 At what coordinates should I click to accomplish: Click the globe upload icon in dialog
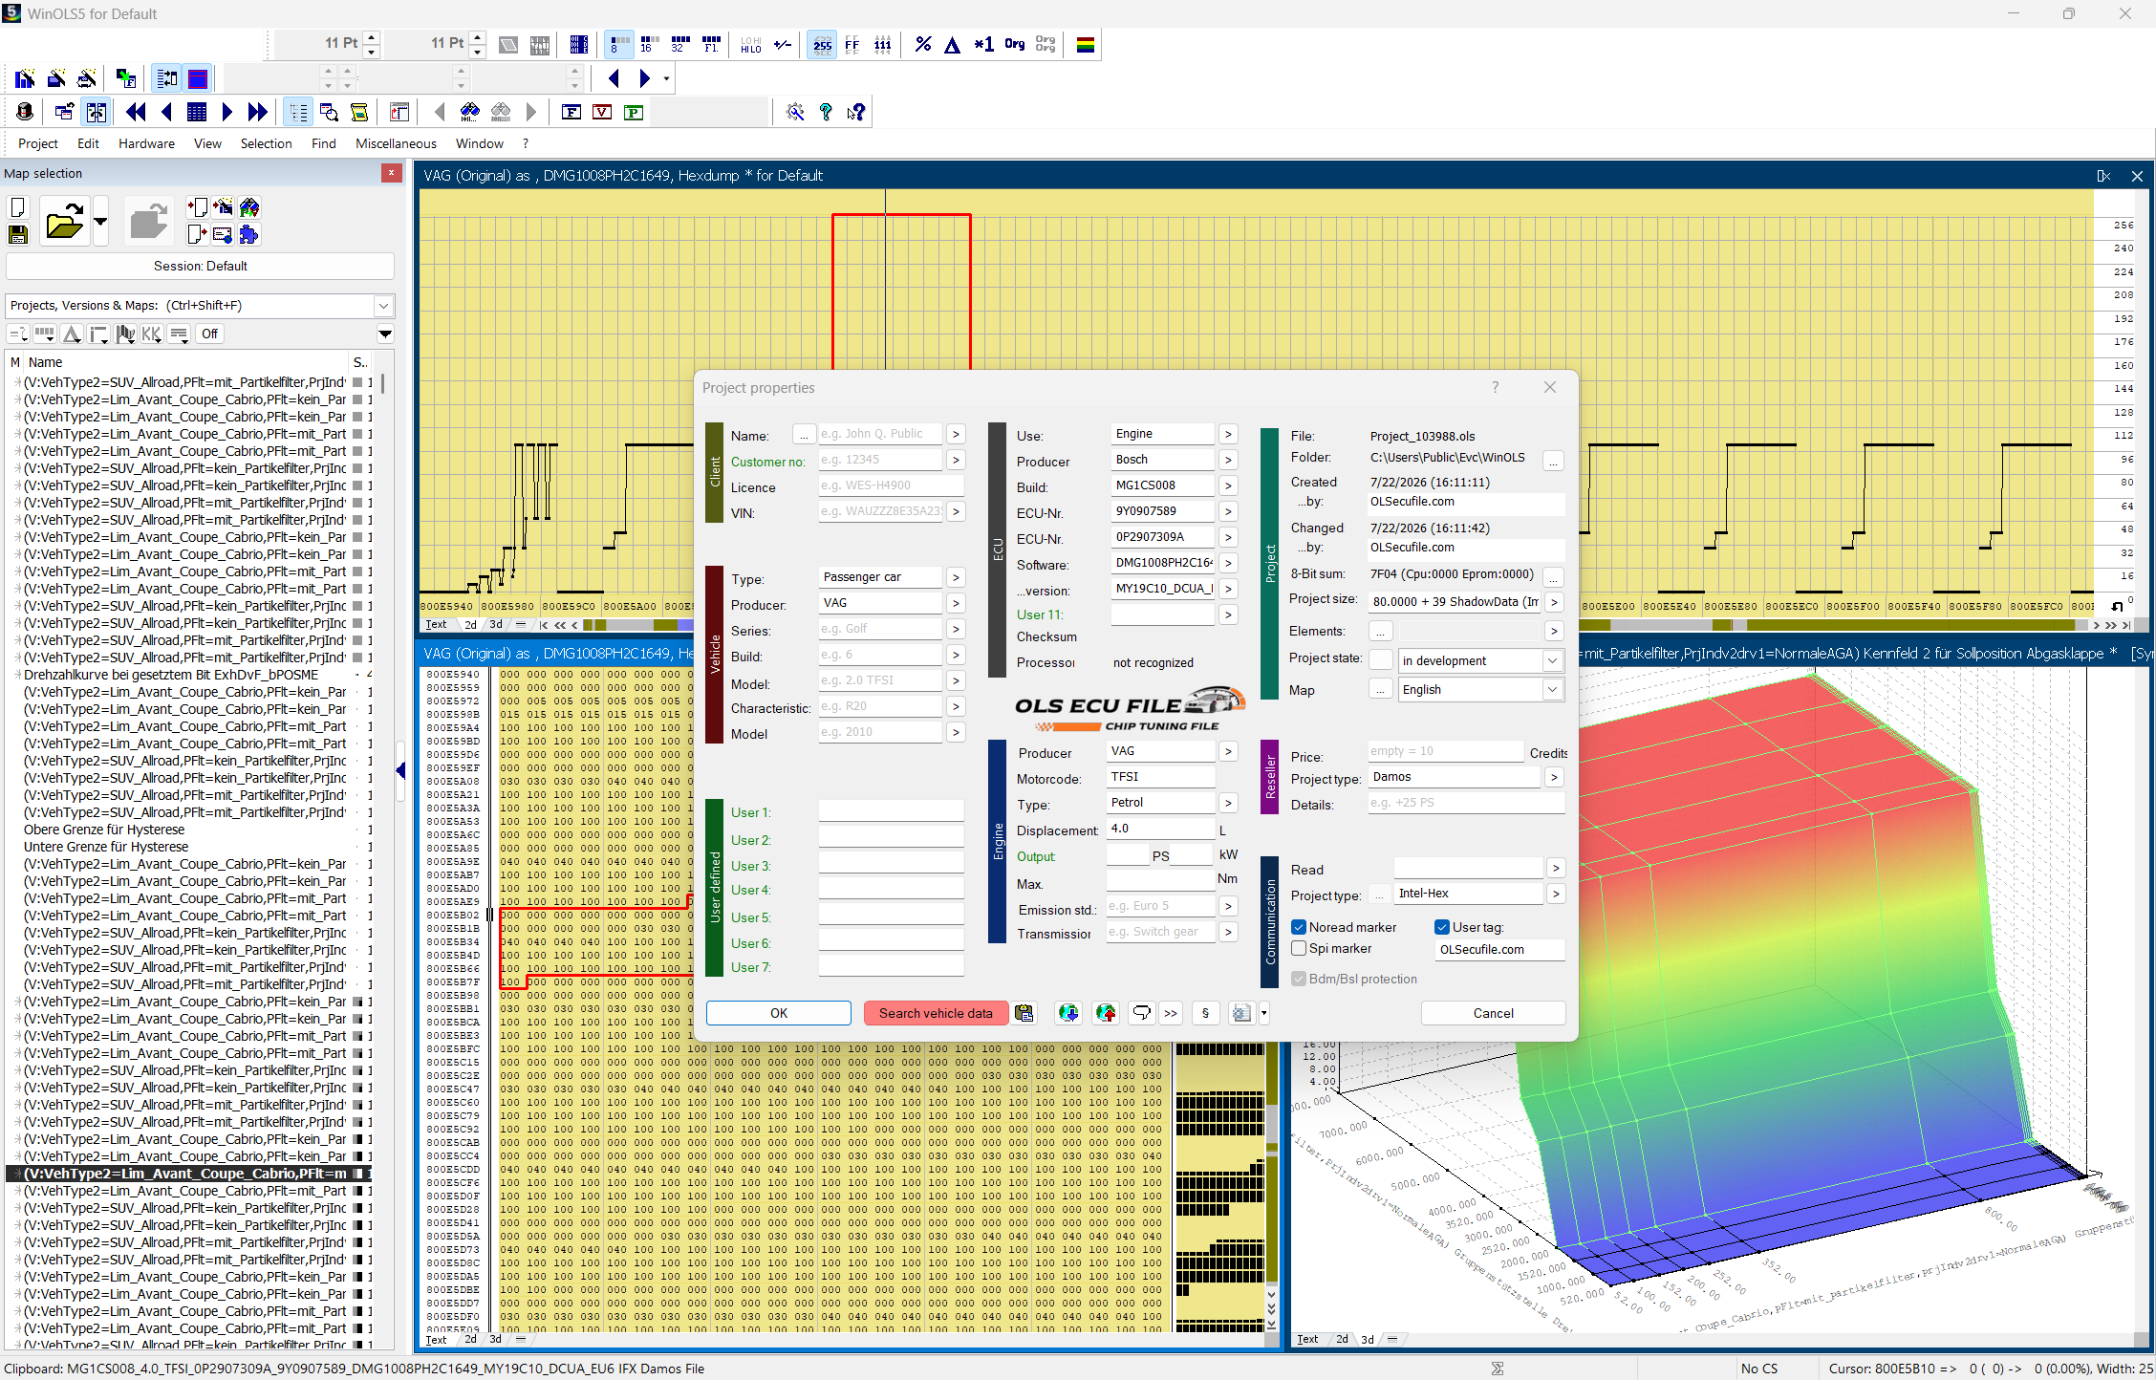[1106, 1013]
